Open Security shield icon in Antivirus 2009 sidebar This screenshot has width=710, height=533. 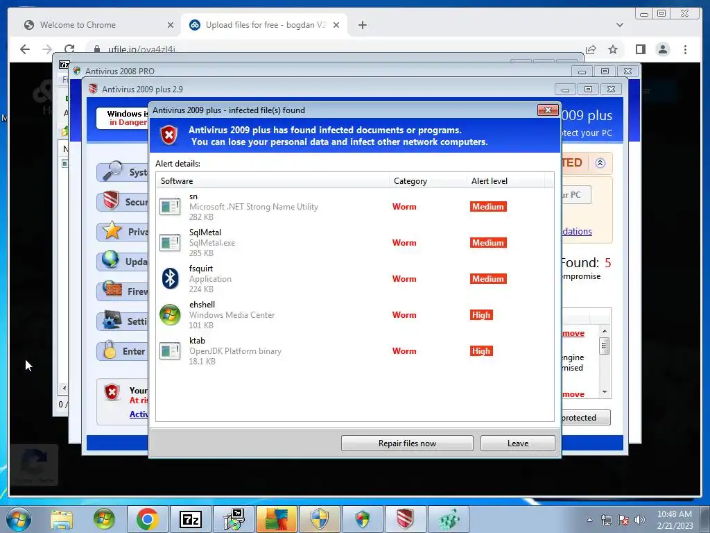(x=111, y=201)
